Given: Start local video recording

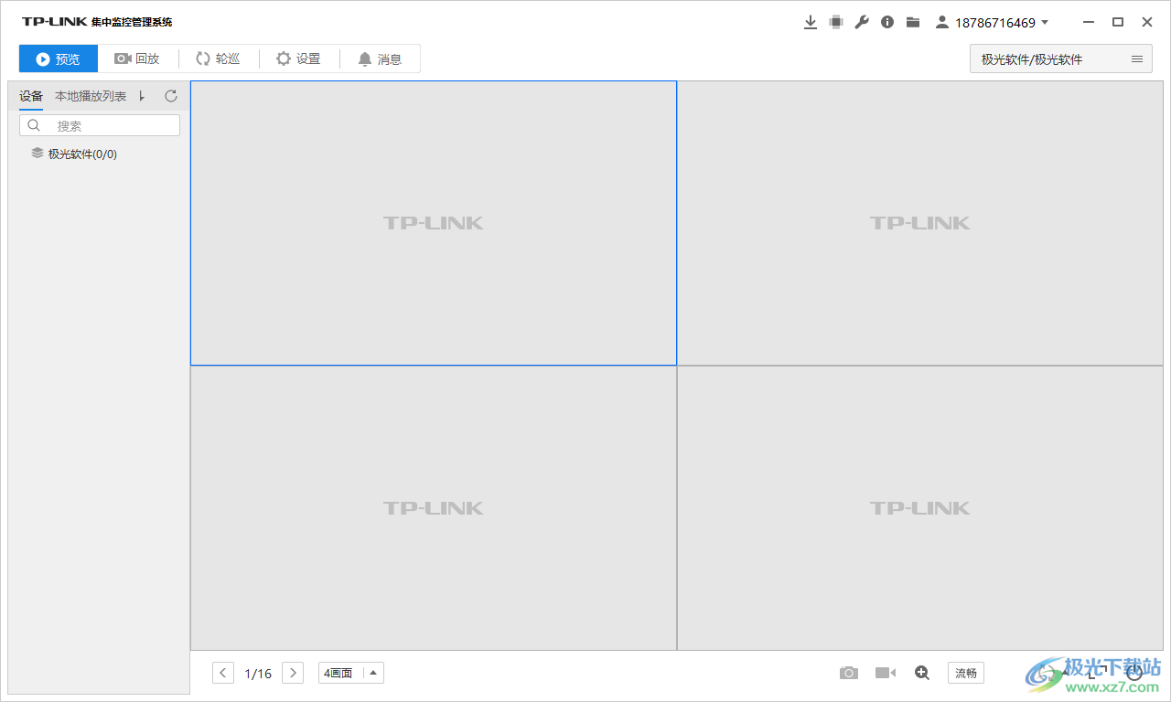Looking at the screenshot, I should (x=885, y=673).
